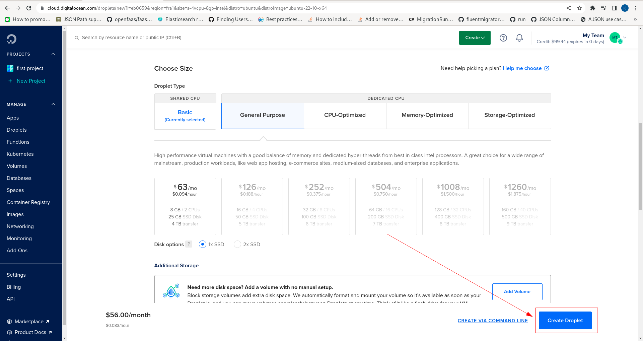Click Create via Command Line link
This screenshot has width=643, height=341.
493,321
